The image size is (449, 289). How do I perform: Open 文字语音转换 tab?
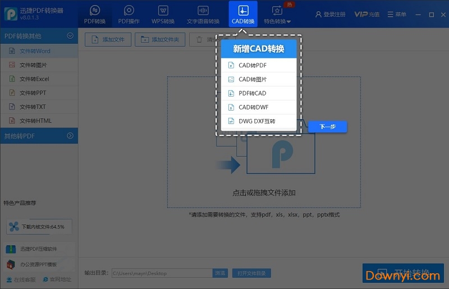[203, 15]
